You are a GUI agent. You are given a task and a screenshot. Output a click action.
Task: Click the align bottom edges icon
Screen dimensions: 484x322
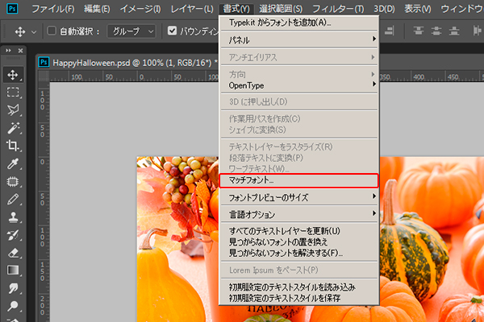click(390, 31)
